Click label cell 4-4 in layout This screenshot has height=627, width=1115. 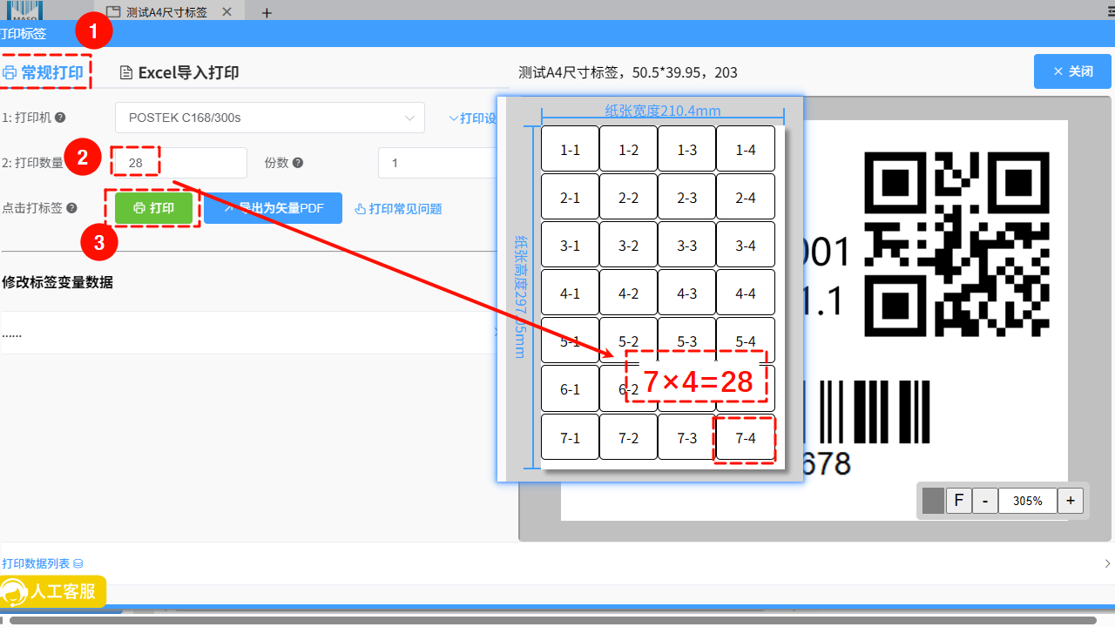[746, 293]
